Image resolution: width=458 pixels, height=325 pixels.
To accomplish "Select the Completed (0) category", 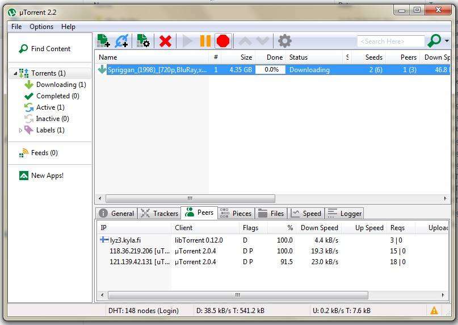I will (57, 96).
